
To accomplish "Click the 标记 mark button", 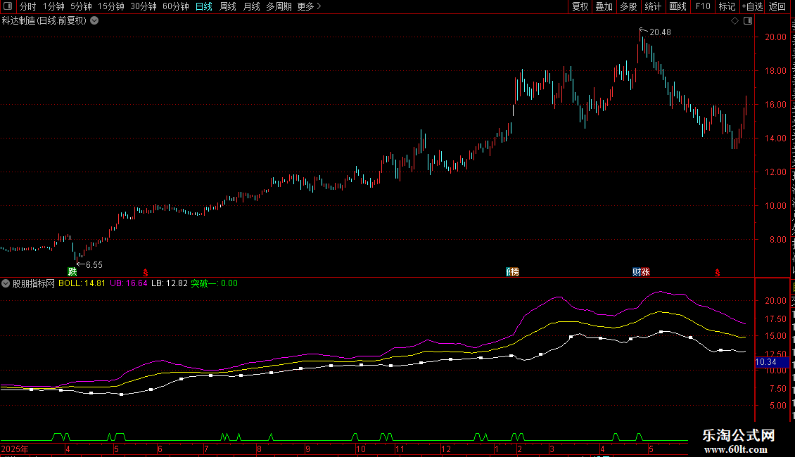I will point(727,6).
